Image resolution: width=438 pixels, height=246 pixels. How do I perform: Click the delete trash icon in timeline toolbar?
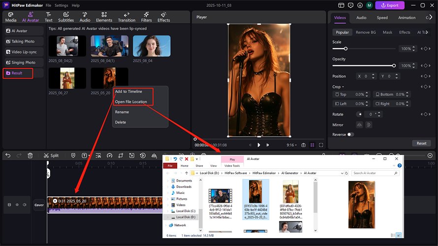30,155
